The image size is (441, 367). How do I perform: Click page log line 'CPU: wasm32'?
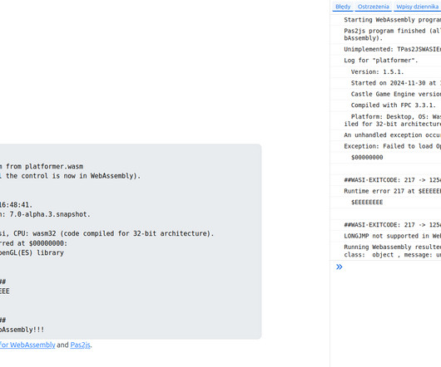[107, 233]
